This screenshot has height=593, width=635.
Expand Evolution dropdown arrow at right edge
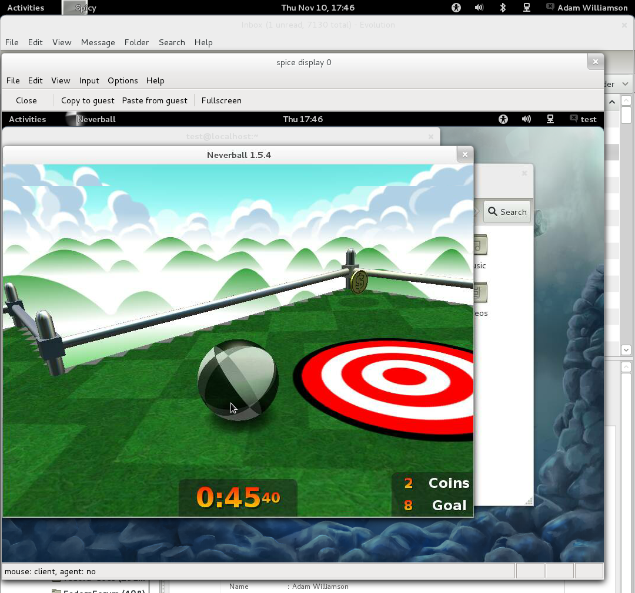(x=625, y=84)
